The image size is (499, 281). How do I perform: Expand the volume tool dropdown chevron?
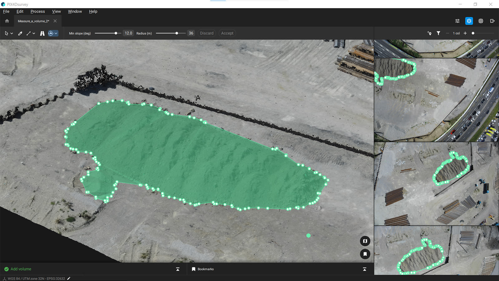tap(56, 33)
